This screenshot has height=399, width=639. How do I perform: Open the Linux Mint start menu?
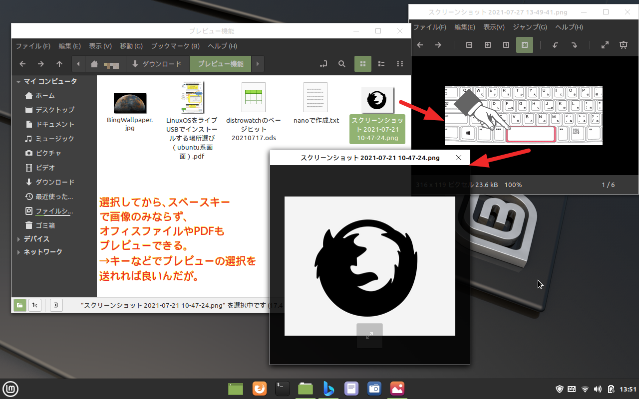(10, 388)
